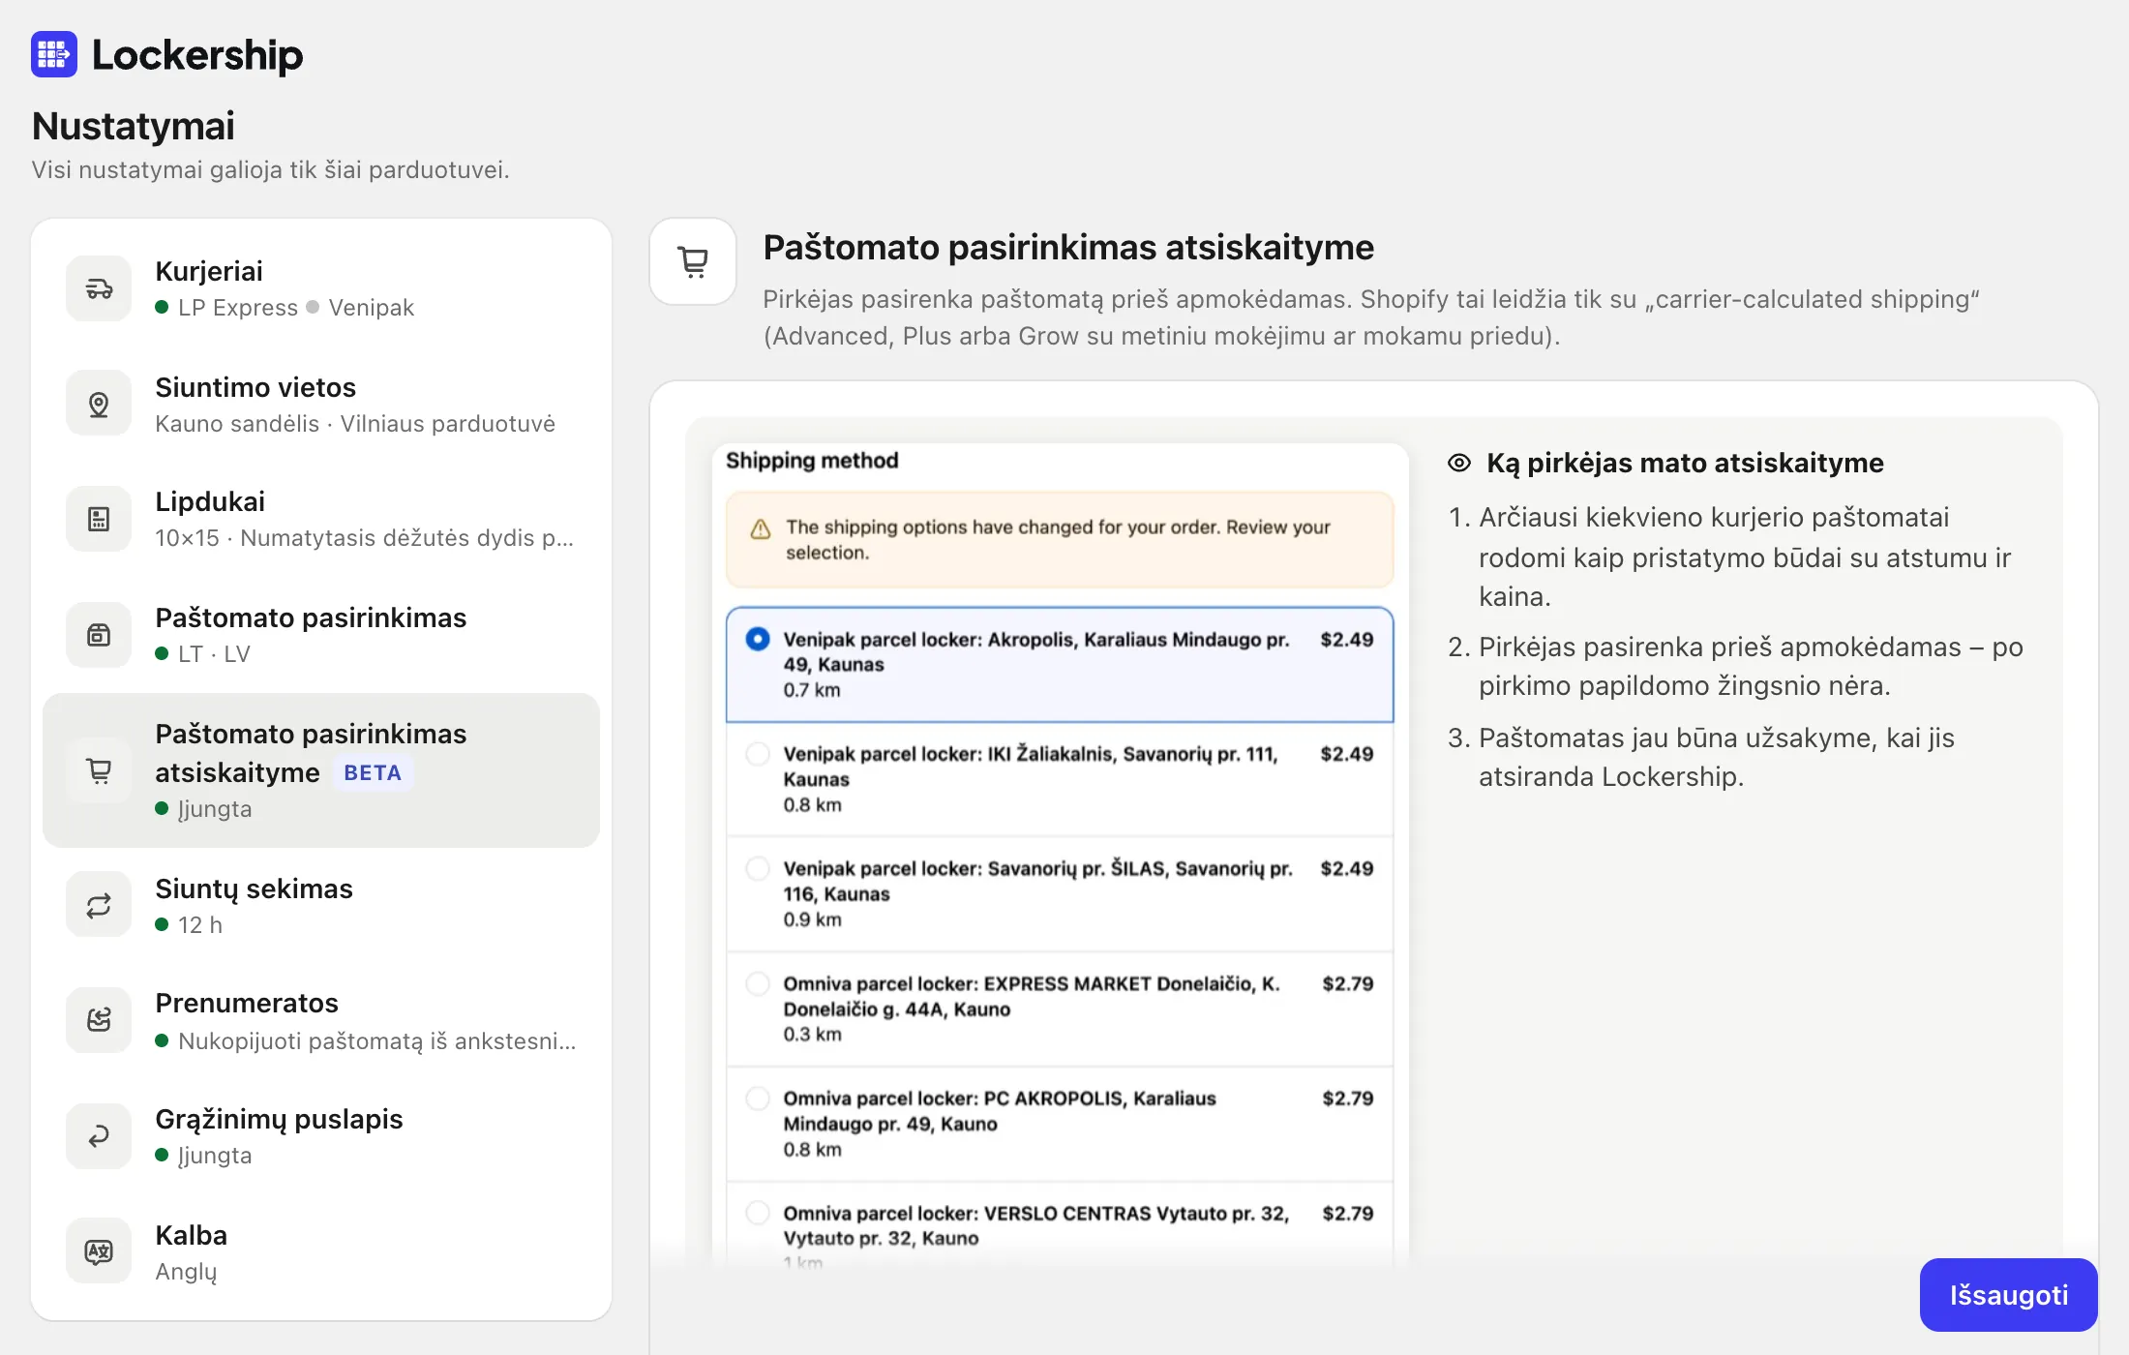Click the Lipdukai label icon
This screenshot has height=1355, width=2129.
click(99, 519)
